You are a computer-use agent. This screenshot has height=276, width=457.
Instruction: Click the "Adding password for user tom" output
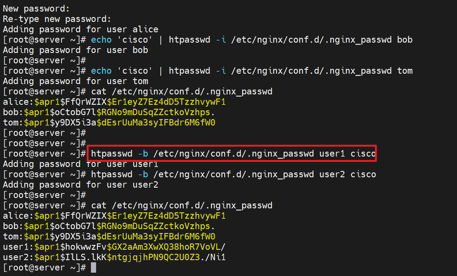[x=75, y=81]
